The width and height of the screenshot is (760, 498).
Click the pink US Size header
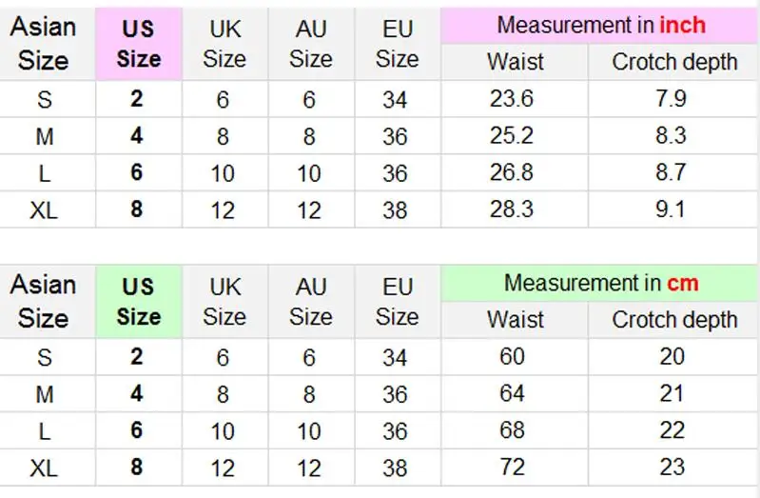[139, 44]
